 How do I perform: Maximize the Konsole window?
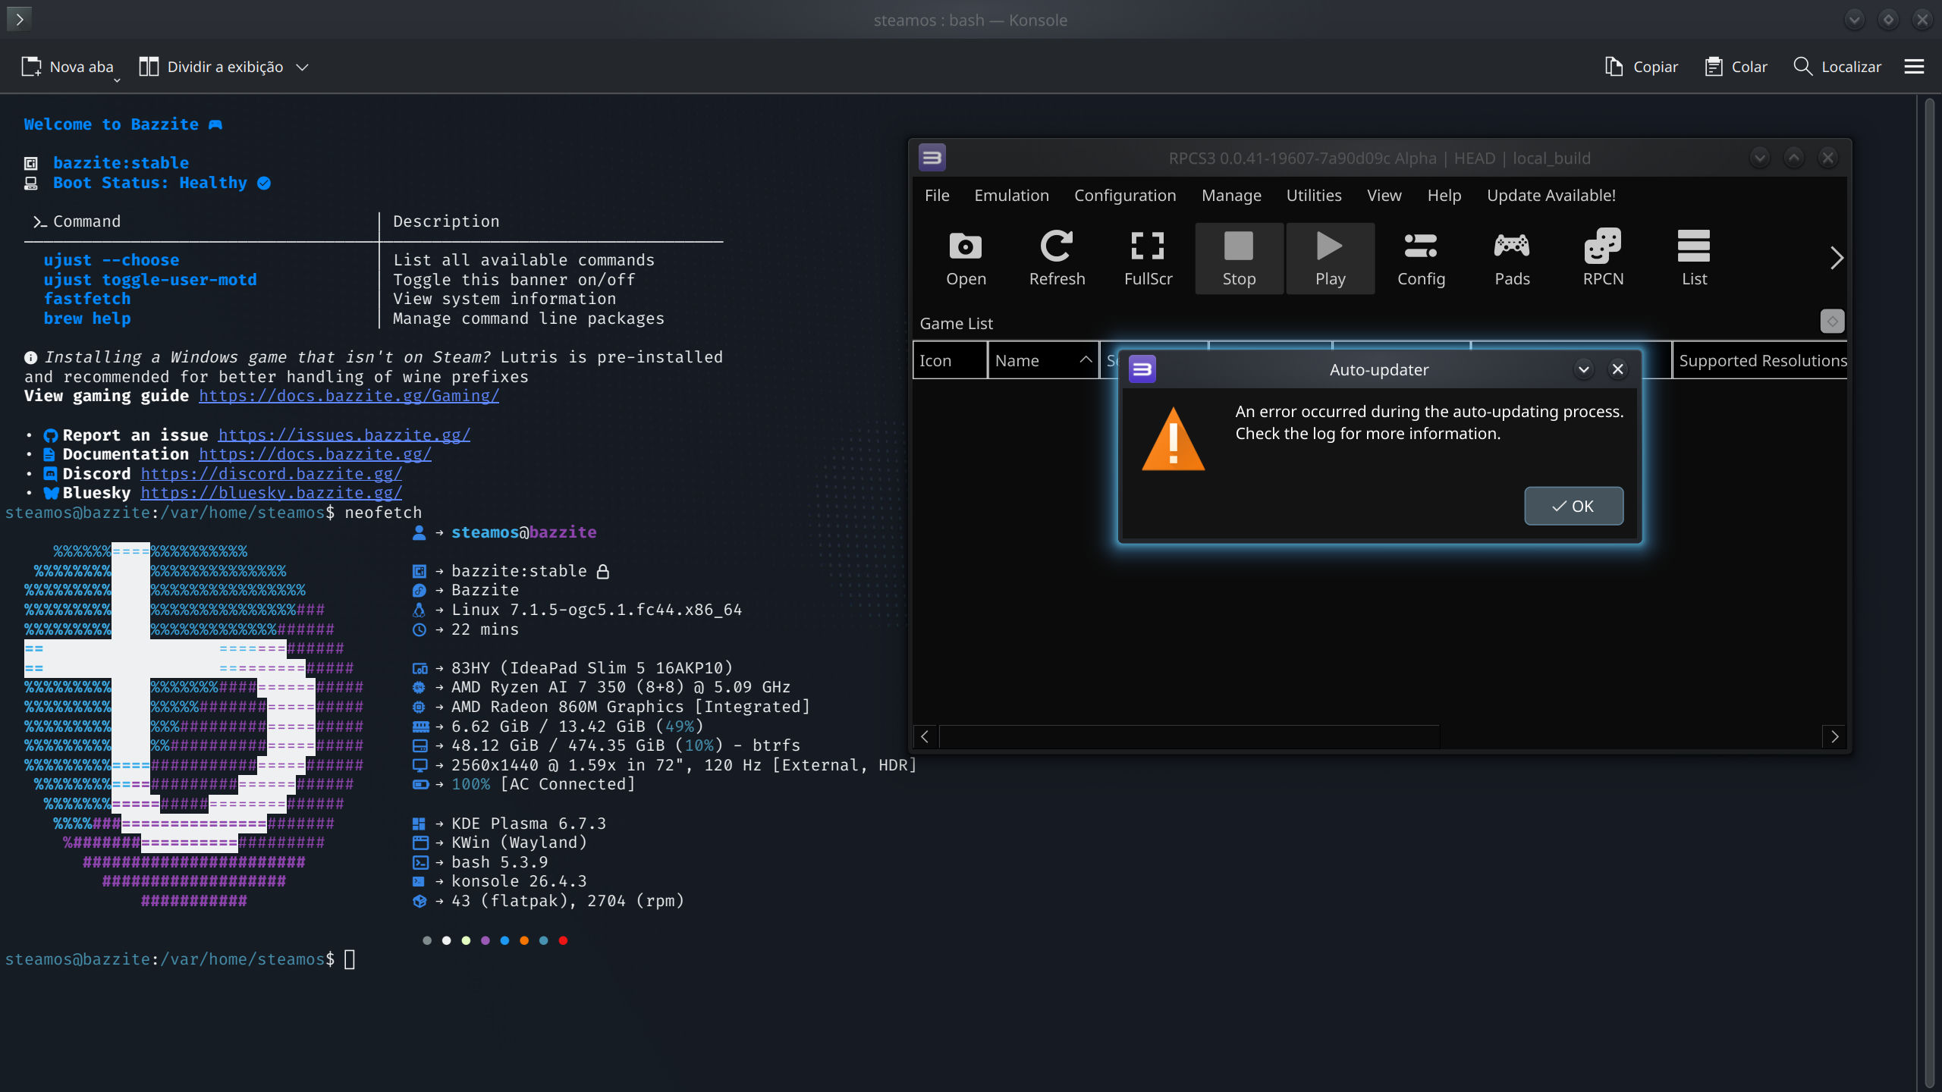click(x=1889, y=19)
